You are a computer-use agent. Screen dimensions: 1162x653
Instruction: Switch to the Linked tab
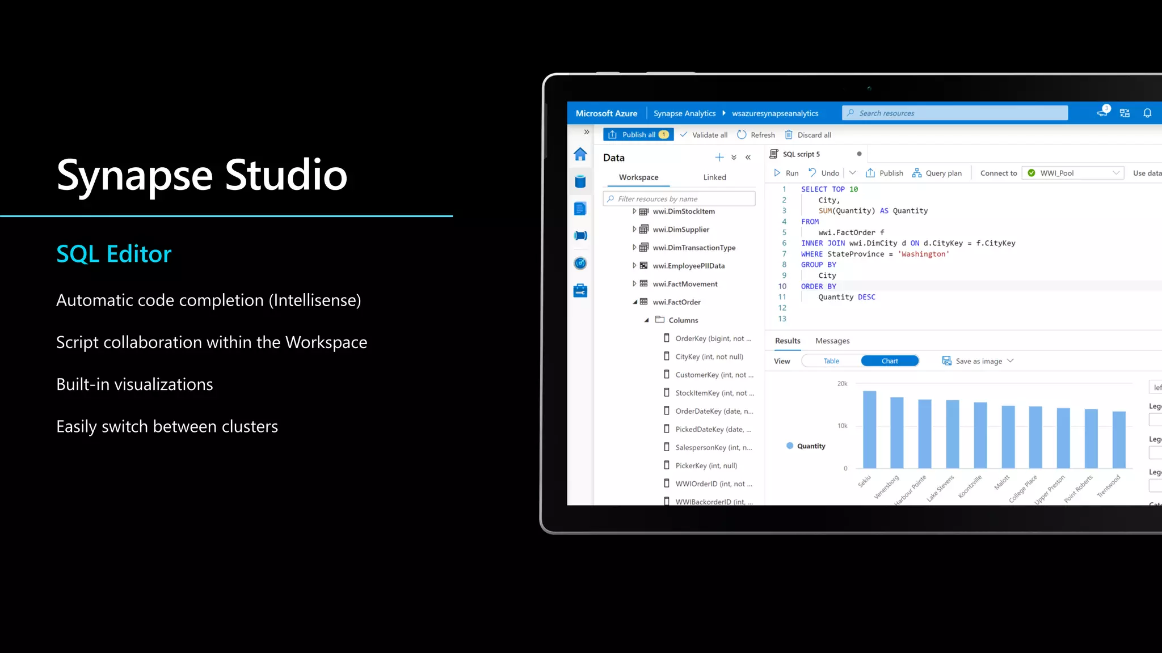click(x=714, y=177)
